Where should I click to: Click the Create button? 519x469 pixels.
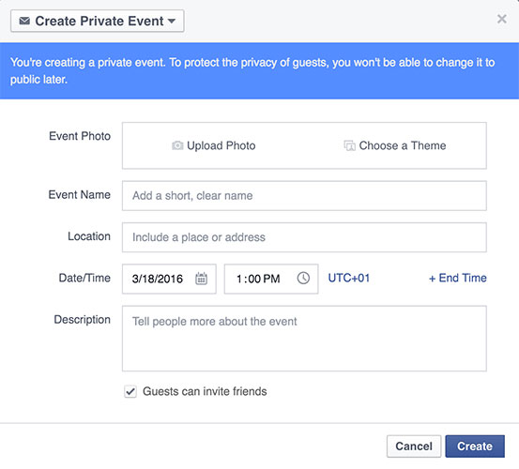click(x=475, y=446)
